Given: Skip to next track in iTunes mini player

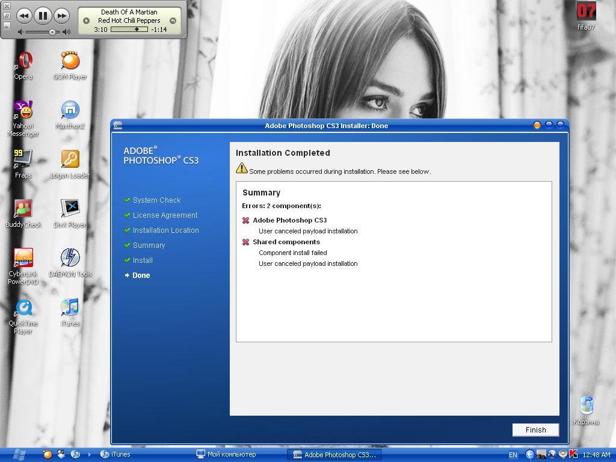Looking at the screenshot, I should point(61,16).
